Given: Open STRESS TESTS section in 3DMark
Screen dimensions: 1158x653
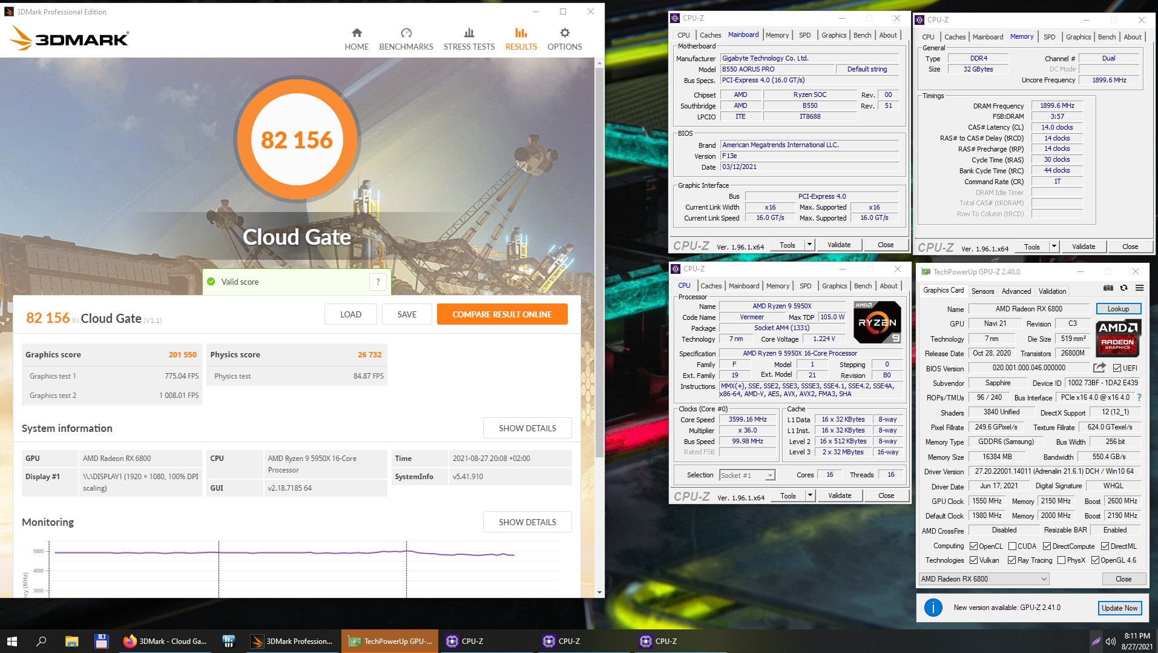Looking at the screenshot, I should [469, 39].
